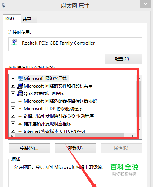Click the Realtek adapter network icon
The image size is (153, 187).
point(14,42)
